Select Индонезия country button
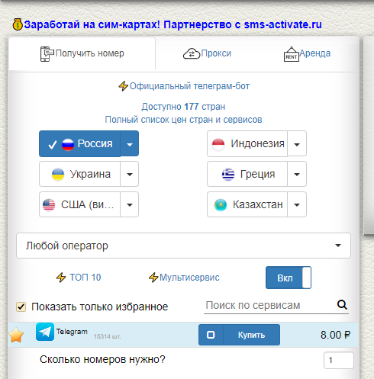This screenshot has height=379, width=374. tap(247, 144)
